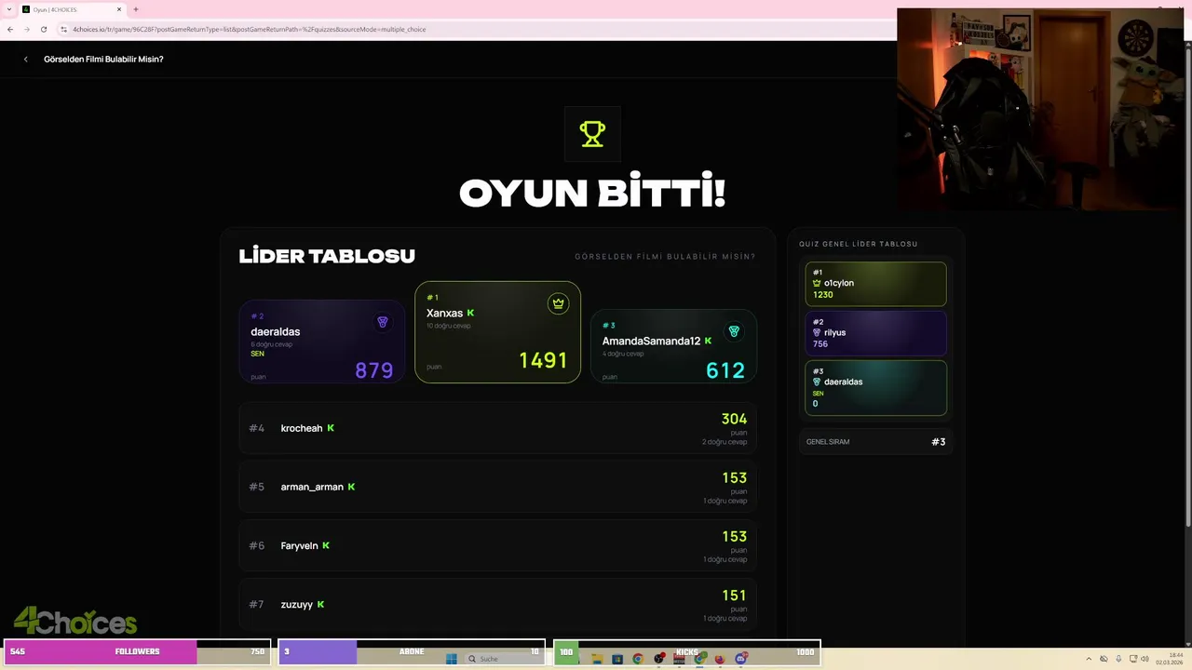
Task: Open the third-place AmandaSamanda12 card
Action: pyautogui.click(x=673, y=346)
